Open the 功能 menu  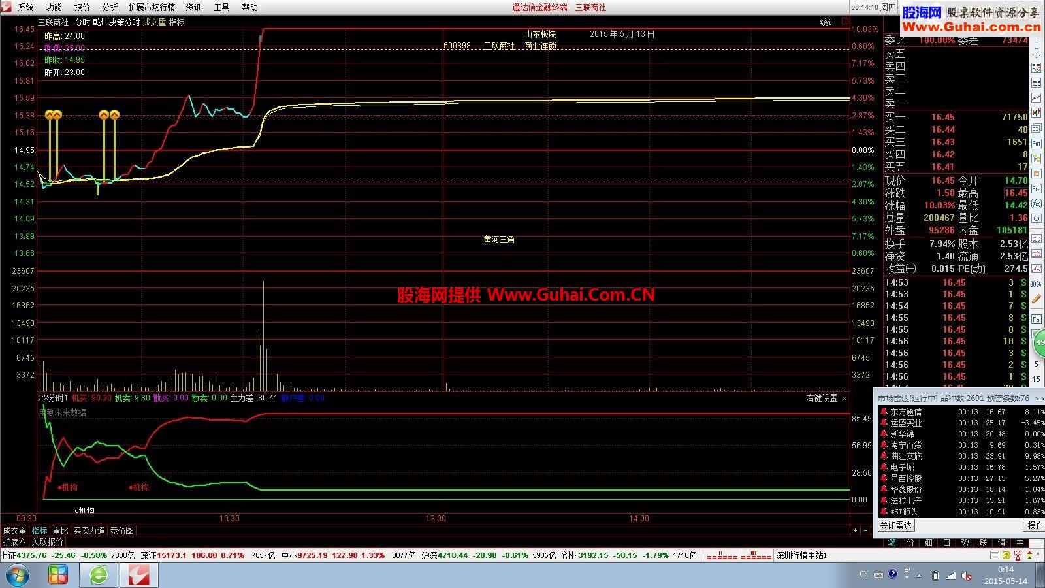54,7
